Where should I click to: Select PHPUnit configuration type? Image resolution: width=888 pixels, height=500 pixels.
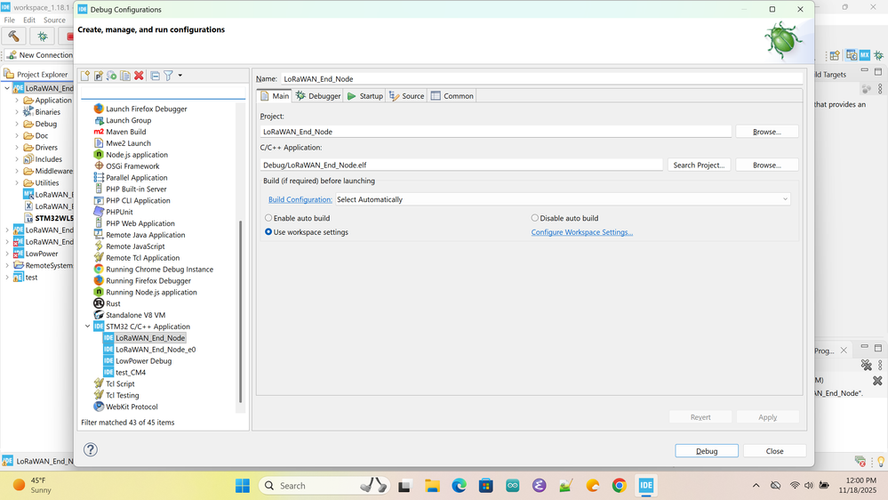(119, 212)
